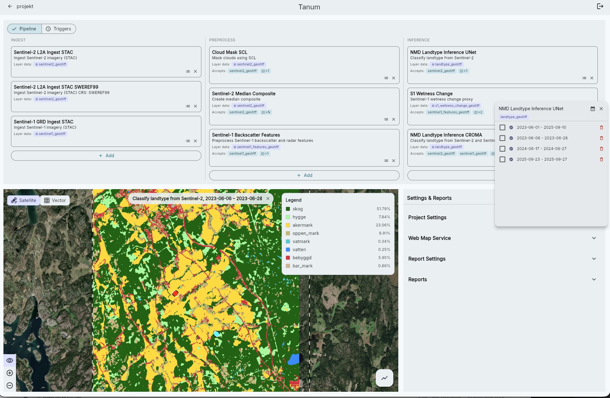
Task: Switch to the Triggers tab
Action: [x=59, y=29]
